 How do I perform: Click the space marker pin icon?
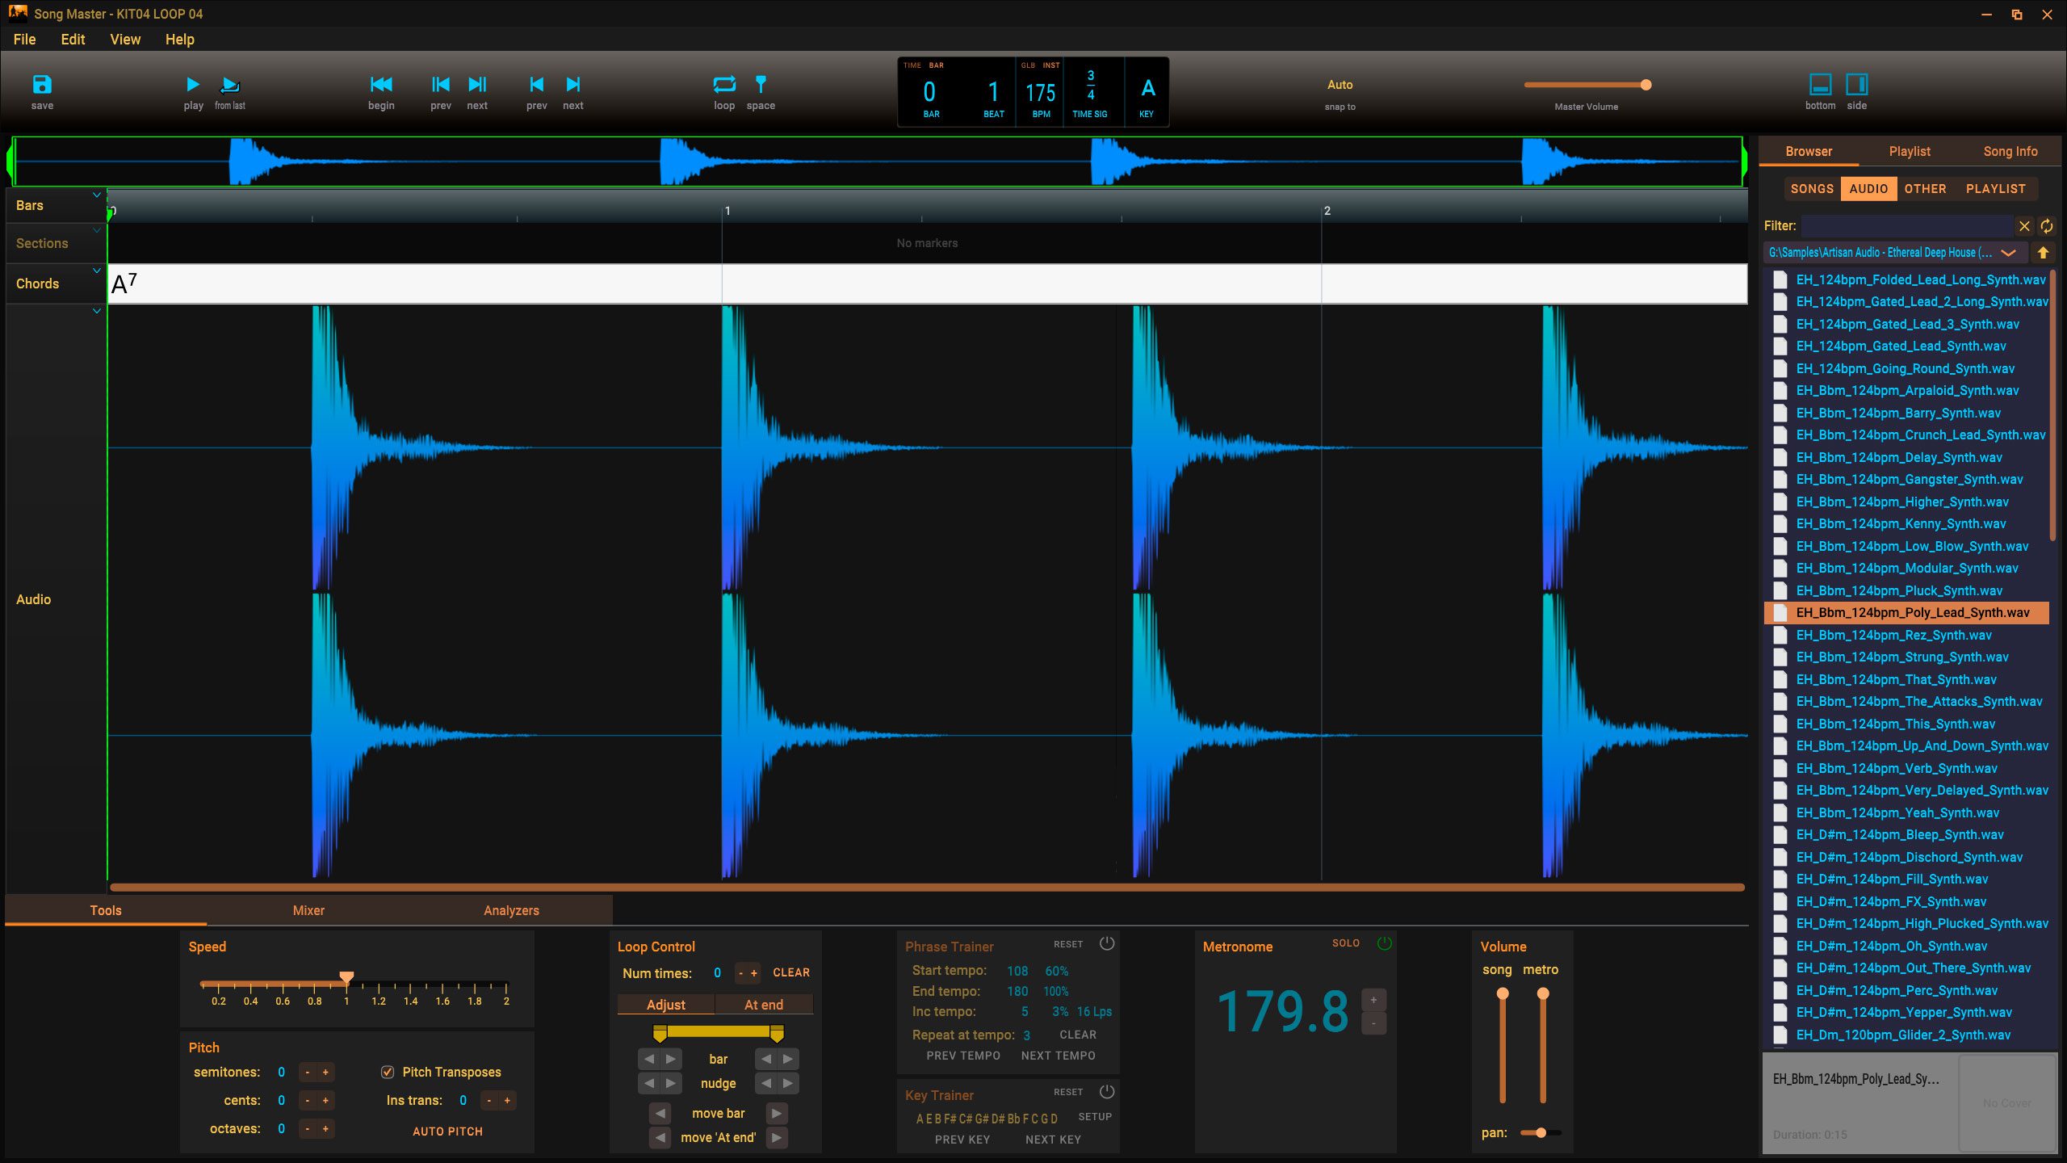click(x=761, y=84)
